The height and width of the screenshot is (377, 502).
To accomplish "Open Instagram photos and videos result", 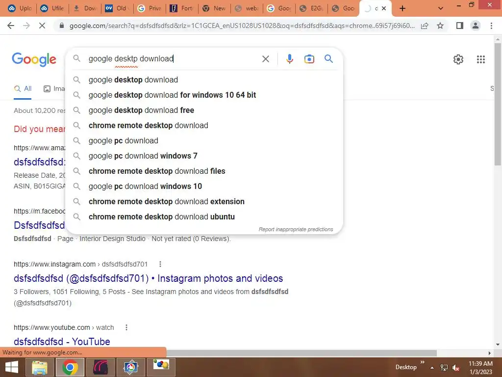I will click(148, 278).
